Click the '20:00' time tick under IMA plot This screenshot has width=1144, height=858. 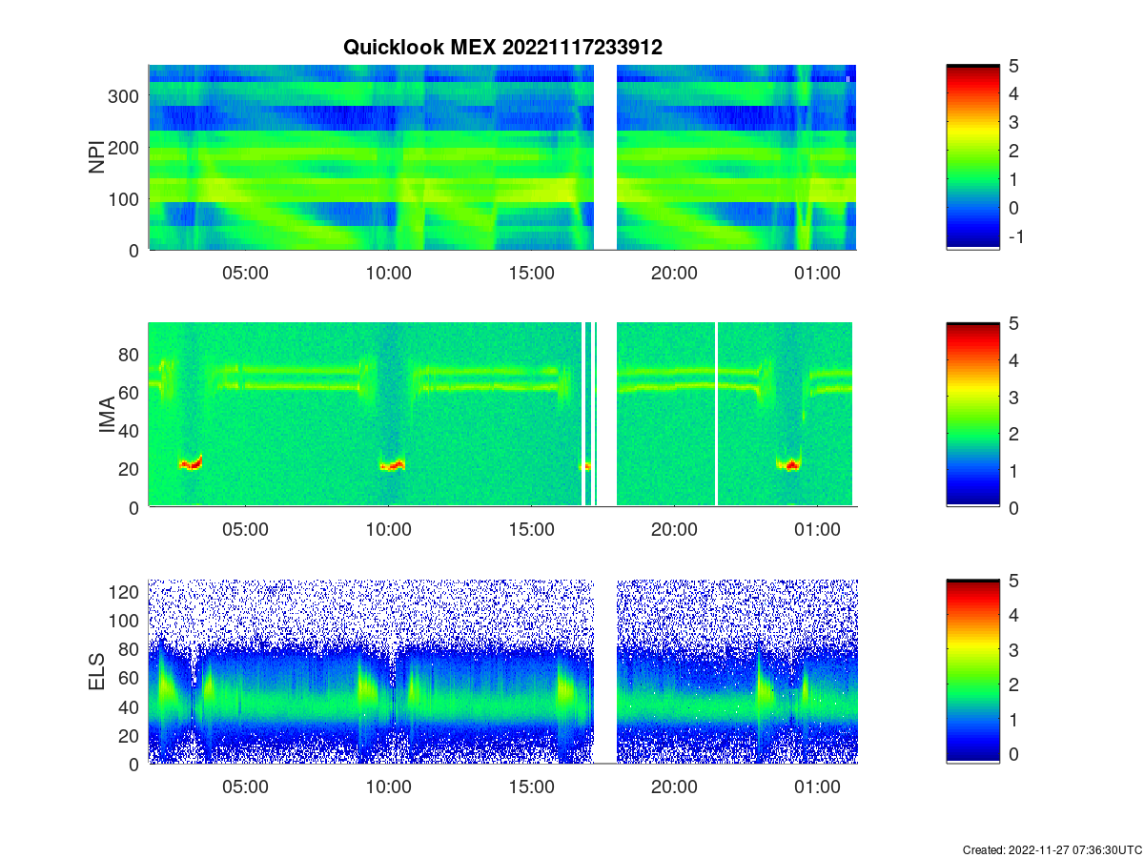tap(674, 529)
